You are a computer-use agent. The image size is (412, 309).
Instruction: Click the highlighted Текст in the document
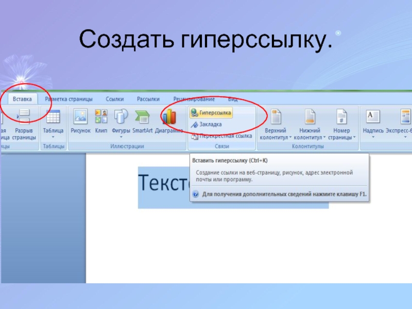(x=163, y=182)
